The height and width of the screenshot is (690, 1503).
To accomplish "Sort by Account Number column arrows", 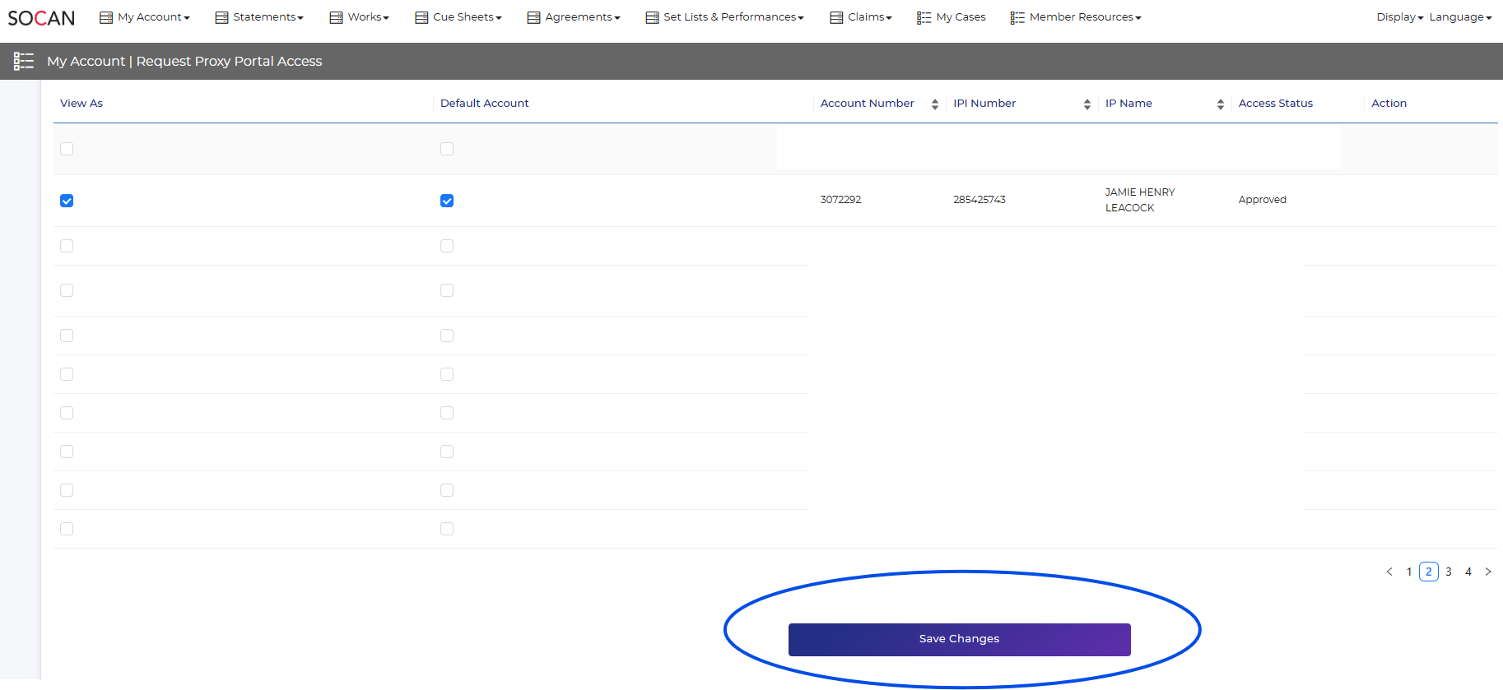I will click(x=935, y=104).
